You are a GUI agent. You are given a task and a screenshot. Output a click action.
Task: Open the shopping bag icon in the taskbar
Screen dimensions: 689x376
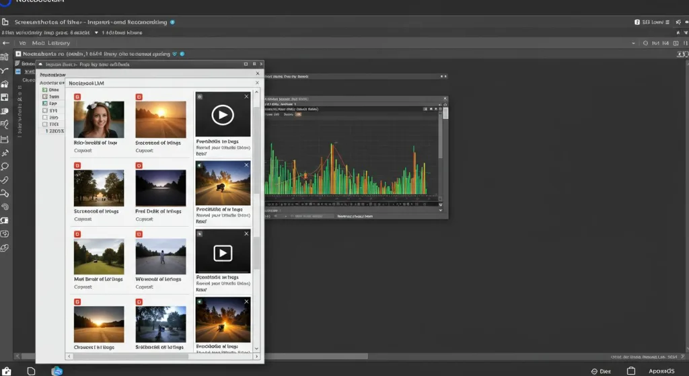coord(7,371)
